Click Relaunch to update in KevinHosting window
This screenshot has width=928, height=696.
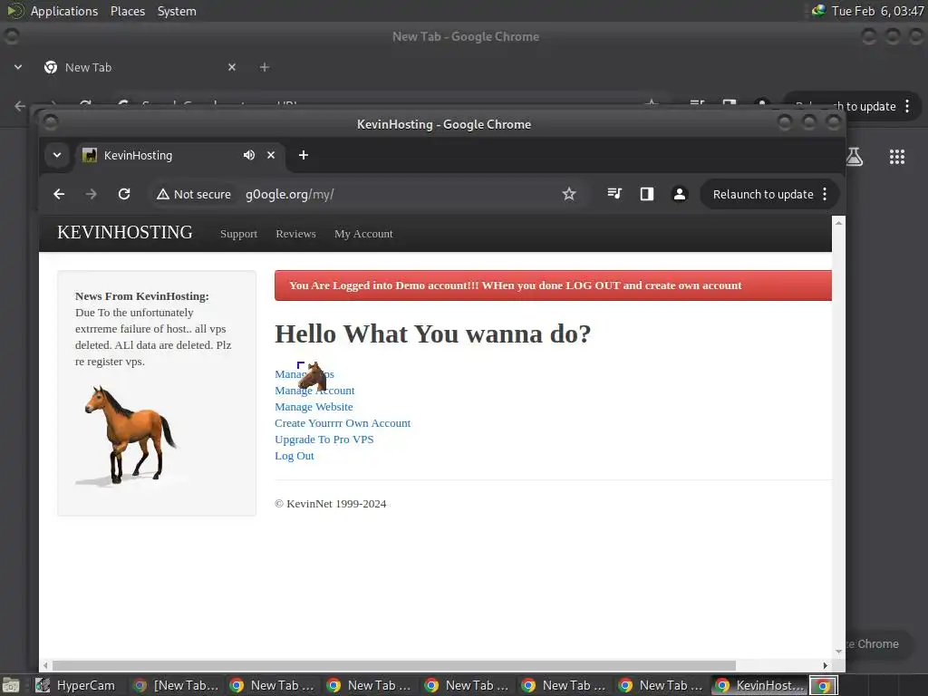pyautogui.click(x=763, y=194)
